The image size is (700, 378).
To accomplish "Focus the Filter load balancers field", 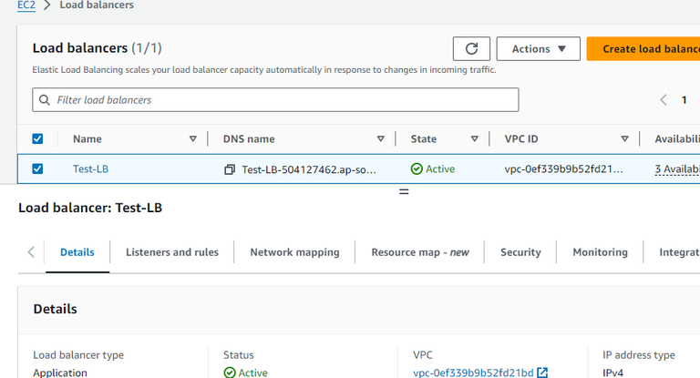I will click(283, 99).
